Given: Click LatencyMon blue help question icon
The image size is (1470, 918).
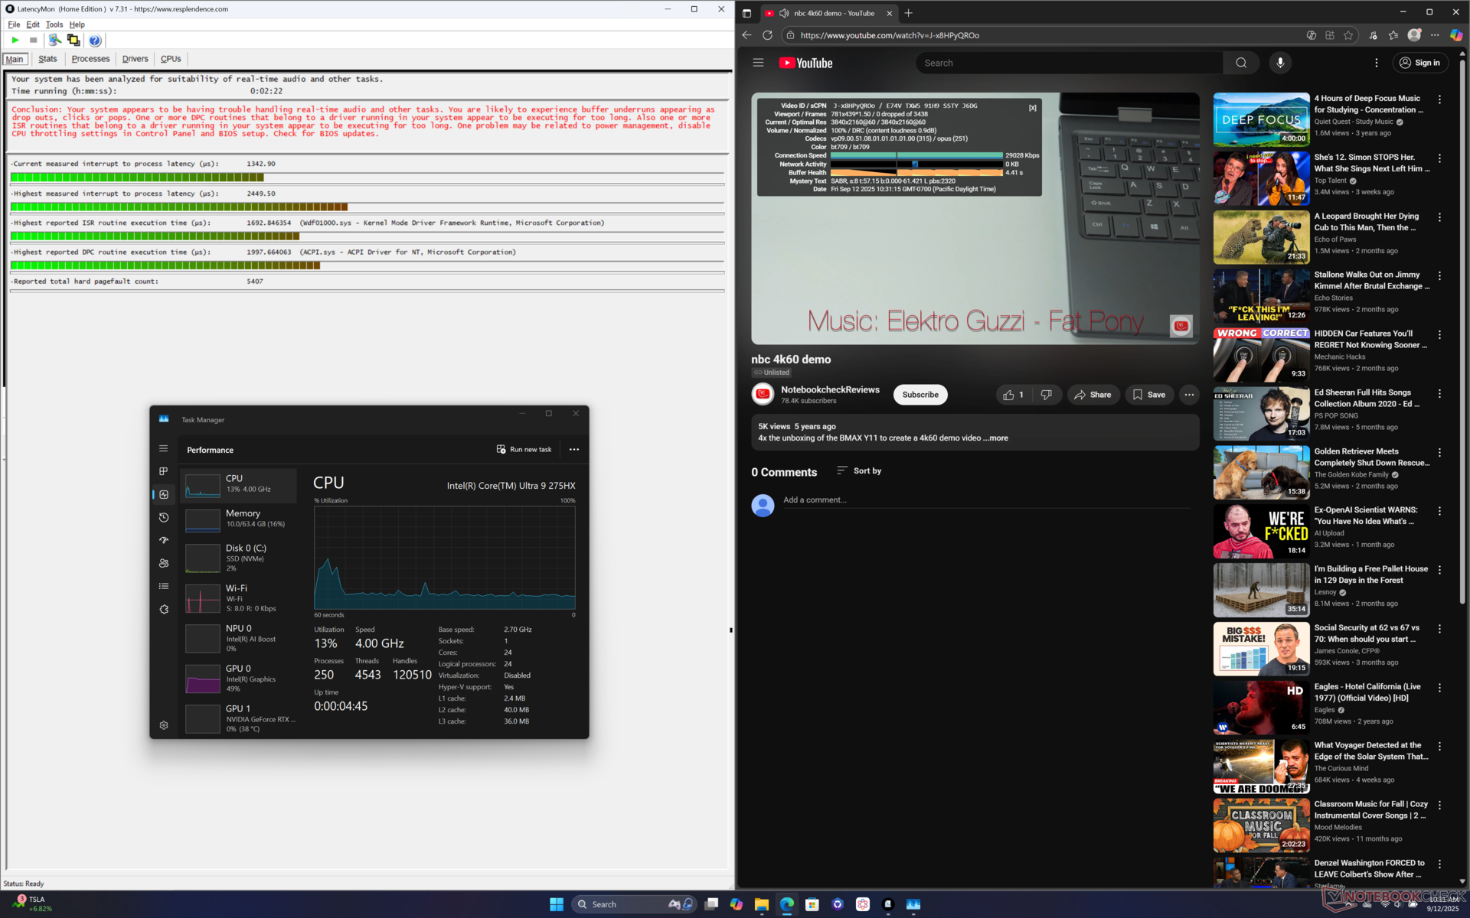Looking at the screenshot, I should click(95, 41).
